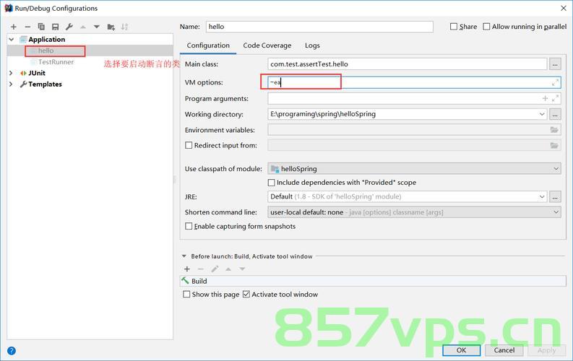Open help with question mark icon
Screen dimensions: 573x361
point(12,351)
